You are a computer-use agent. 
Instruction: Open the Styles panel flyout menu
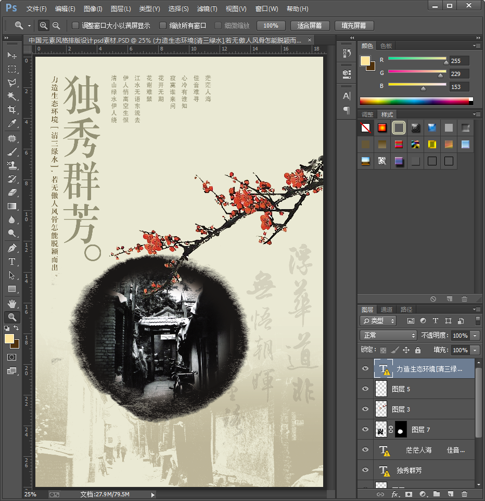pyautogui.click(x=477, y=114)
